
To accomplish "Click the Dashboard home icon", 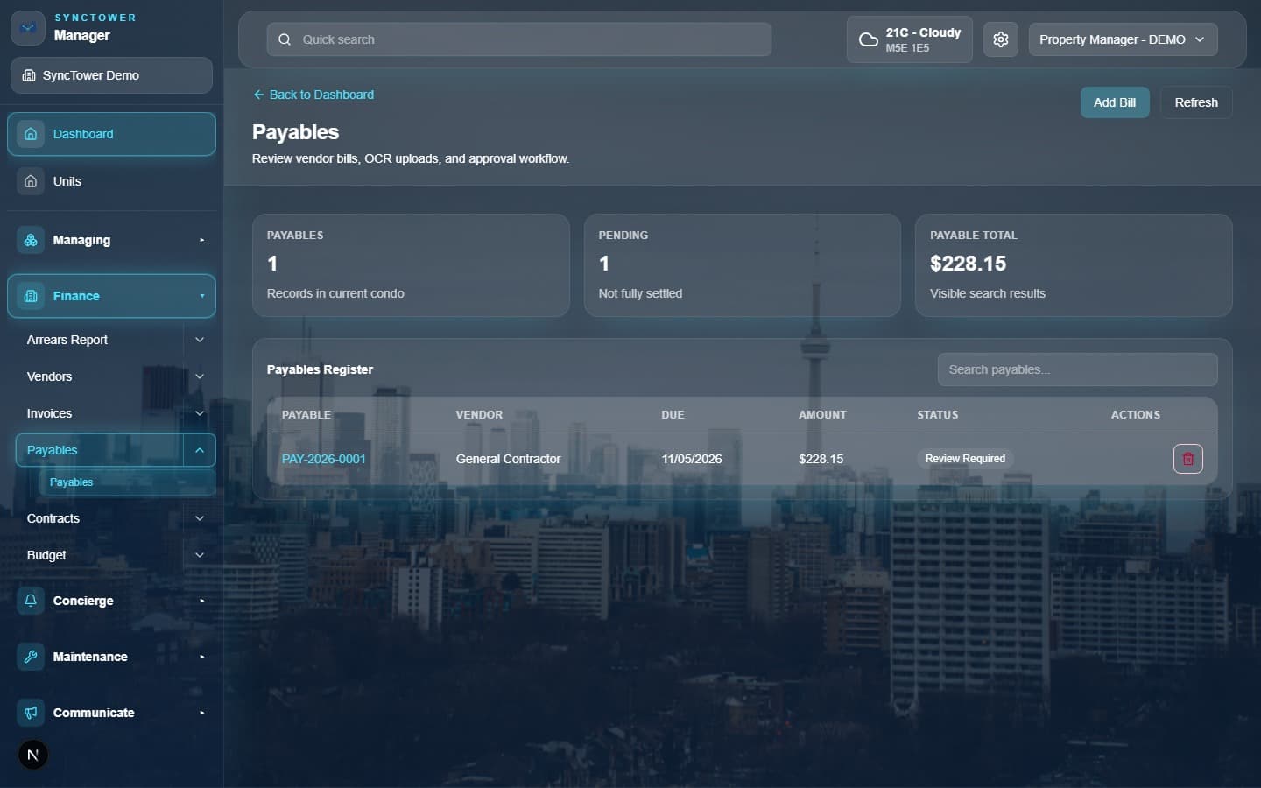I will coord(31,134).
